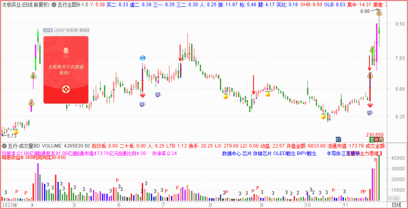Click the 太极两天17点感谢老师 envelope message
The width and height of the screenshot is (408, 209).
pos(66,70)
